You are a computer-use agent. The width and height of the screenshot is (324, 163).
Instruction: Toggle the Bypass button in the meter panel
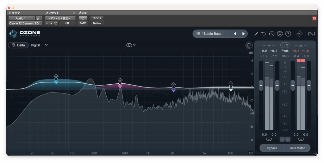[x=272, y=148]
